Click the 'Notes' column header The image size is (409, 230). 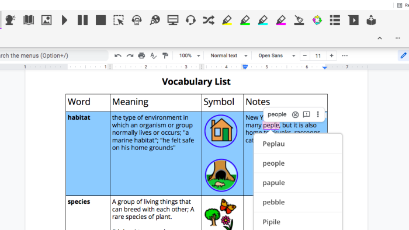click(258, 102)
